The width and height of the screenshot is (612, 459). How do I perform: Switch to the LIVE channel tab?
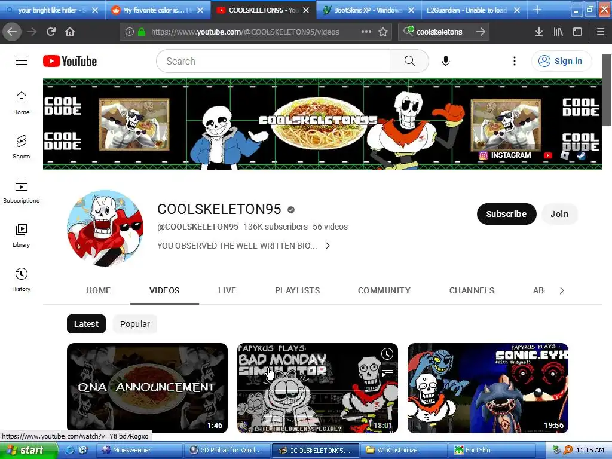pos(227,290)
